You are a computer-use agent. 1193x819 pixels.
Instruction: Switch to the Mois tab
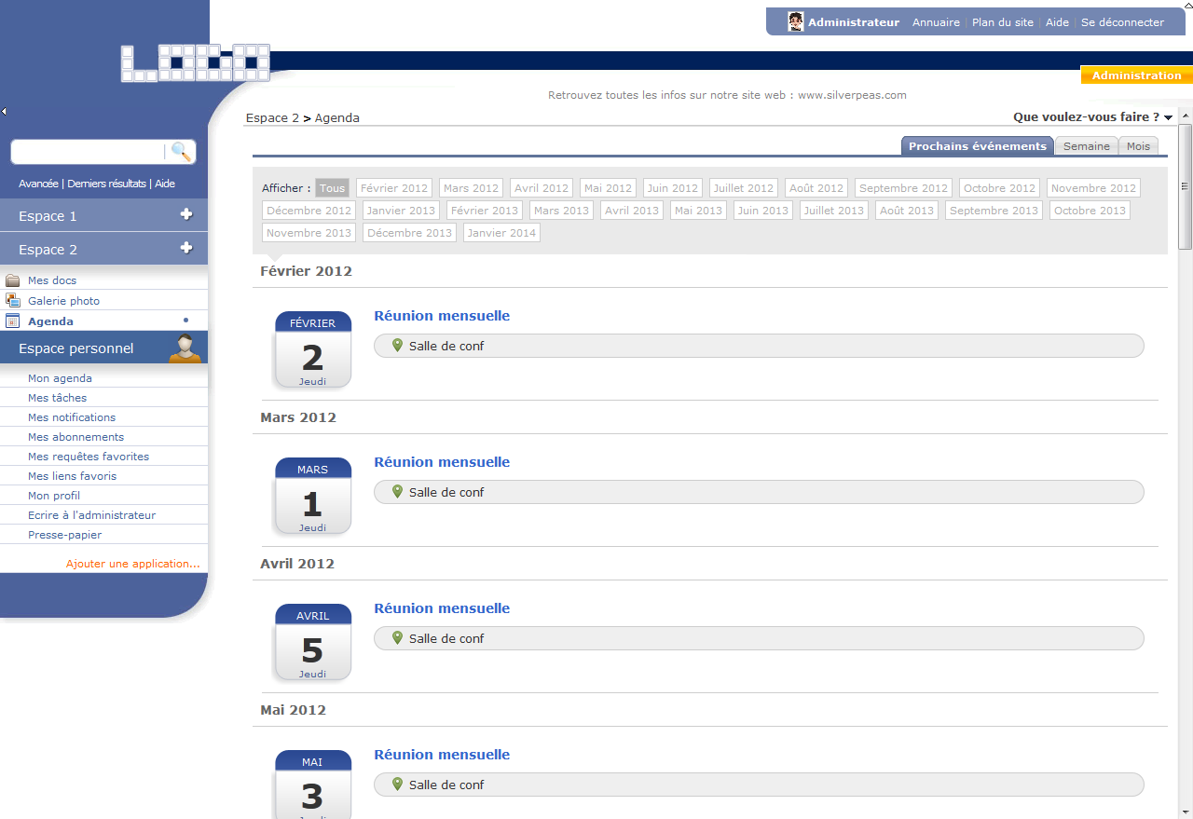click(1138, 146)
